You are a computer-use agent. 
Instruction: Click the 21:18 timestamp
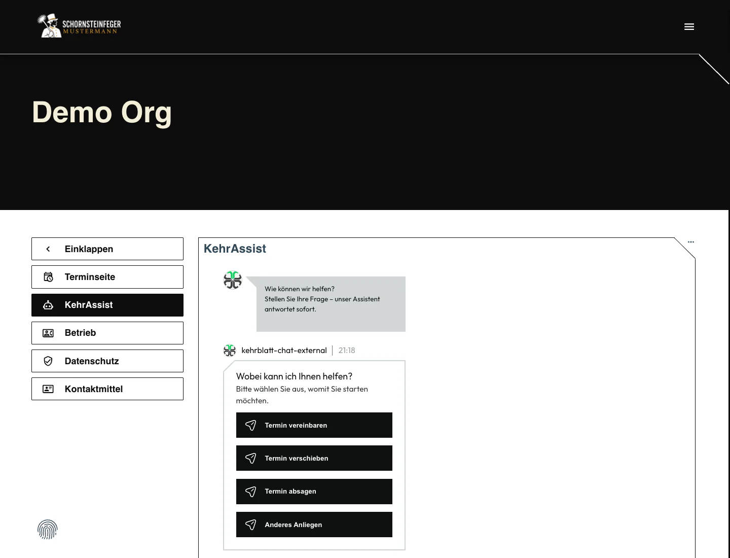click(347, 351)
